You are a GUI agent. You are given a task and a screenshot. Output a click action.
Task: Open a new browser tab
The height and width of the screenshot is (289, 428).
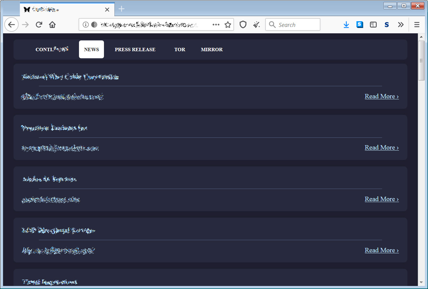pyautogui.click(x=122, y=9)
